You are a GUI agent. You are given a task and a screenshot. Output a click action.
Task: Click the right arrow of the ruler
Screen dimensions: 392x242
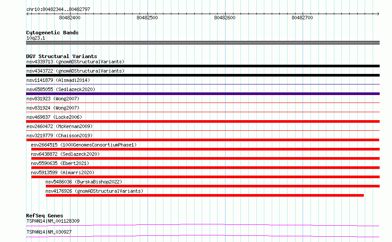click(378, 14)
